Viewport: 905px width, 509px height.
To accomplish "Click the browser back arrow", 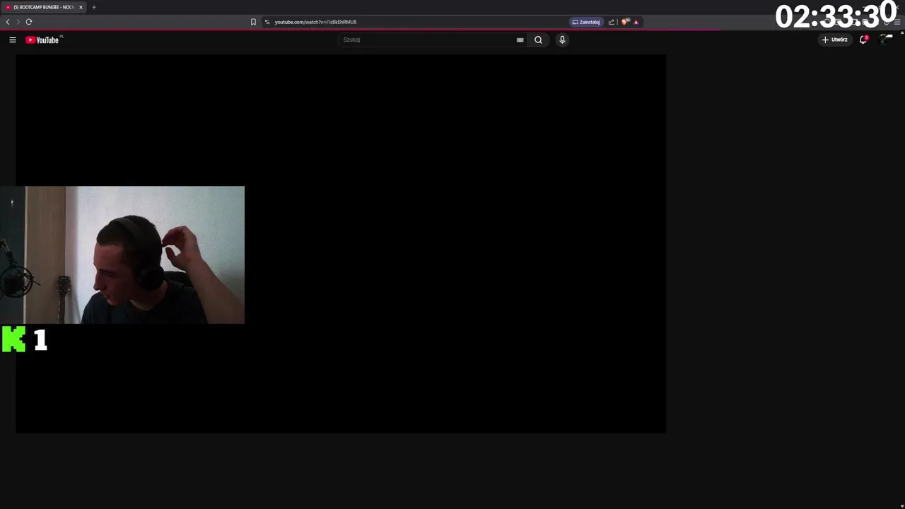I will click(8, 22).
